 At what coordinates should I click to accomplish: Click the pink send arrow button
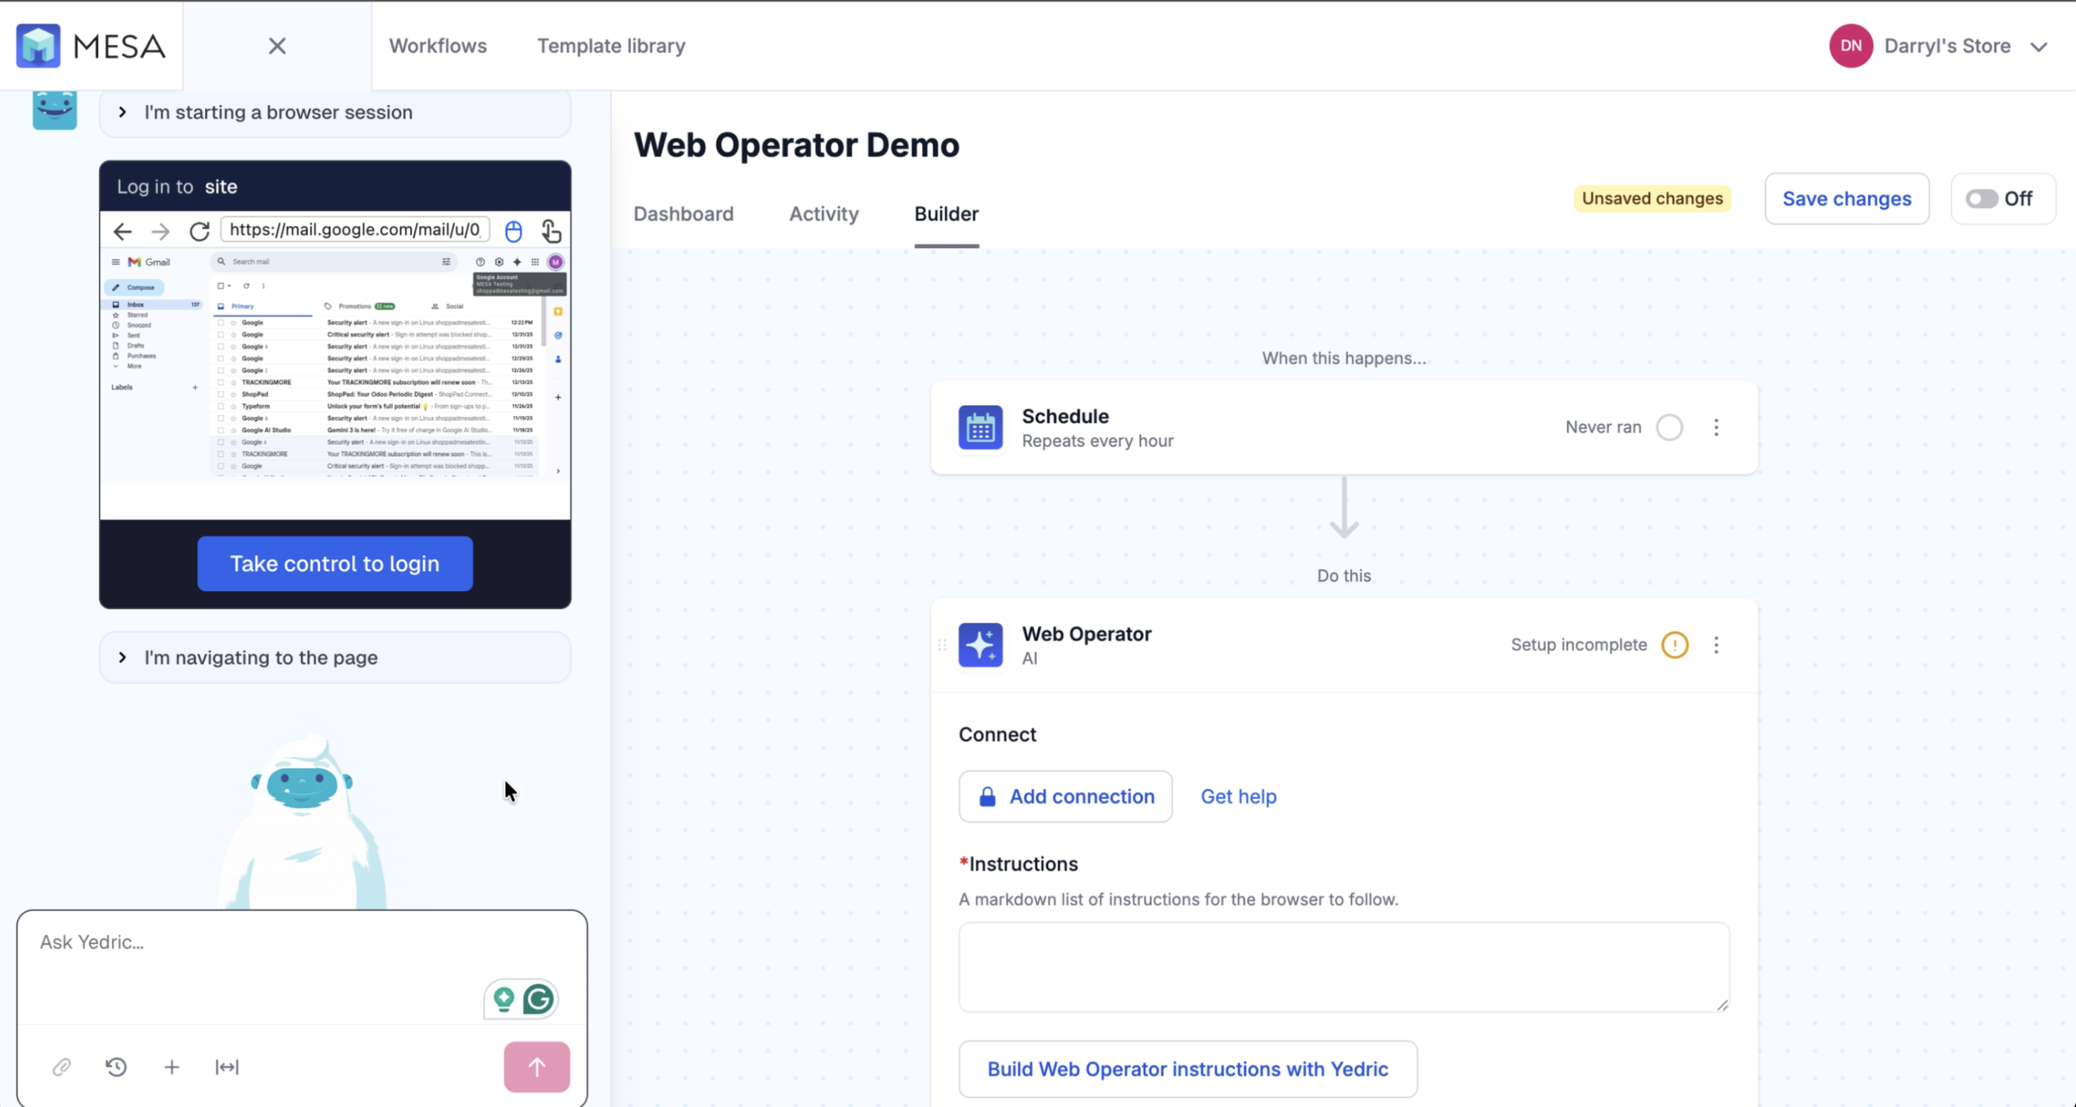537,1066
